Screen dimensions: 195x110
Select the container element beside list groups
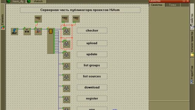(66, 66)
